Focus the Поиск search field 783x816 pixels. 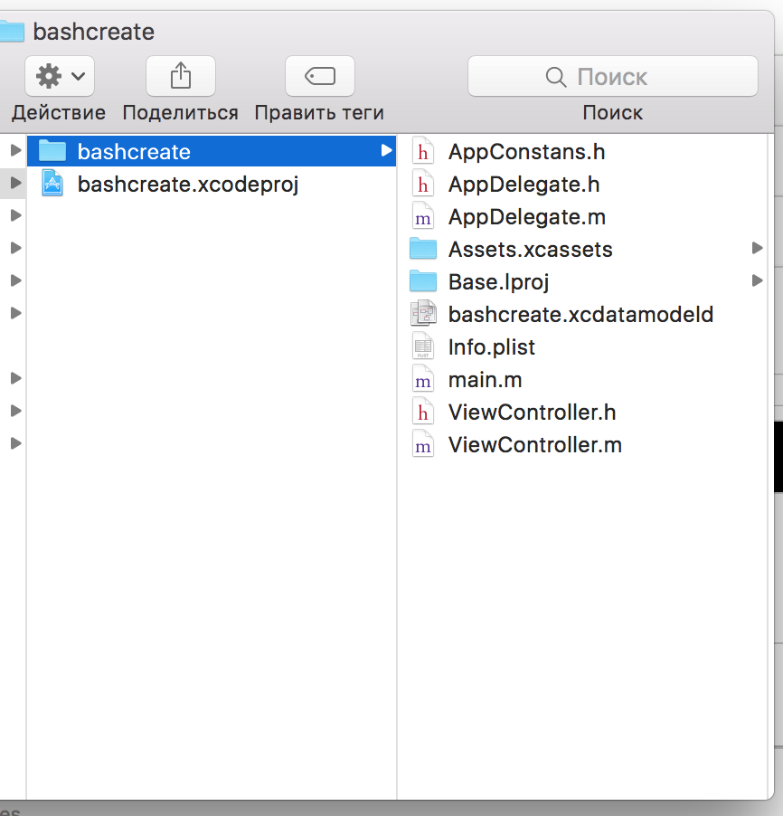click(x=612, y=76)
